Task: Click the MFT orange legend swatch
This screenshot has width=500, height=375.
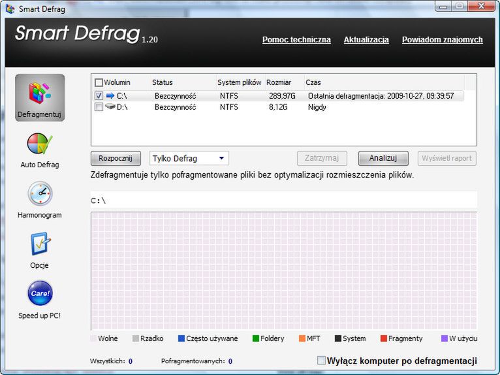Action: [x=302, y=338]
